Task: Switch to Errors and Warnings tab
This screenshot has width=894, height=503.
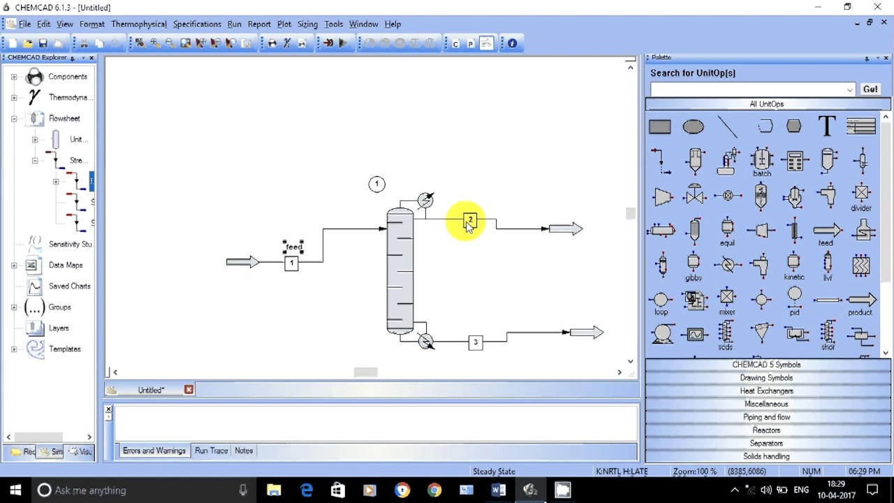Action: tap(154, 451)
